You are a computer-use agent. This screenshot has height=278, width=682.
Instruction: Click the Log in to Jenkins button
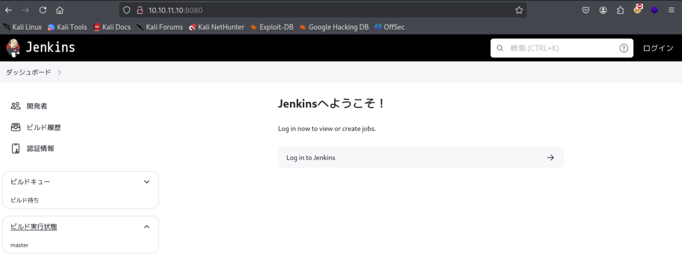pos(421,157)
